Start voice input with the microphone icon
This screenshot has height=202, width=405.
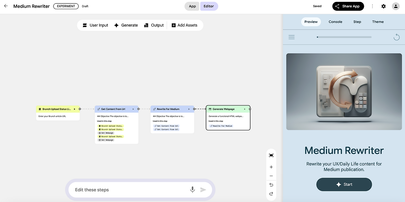click(192, 190)
